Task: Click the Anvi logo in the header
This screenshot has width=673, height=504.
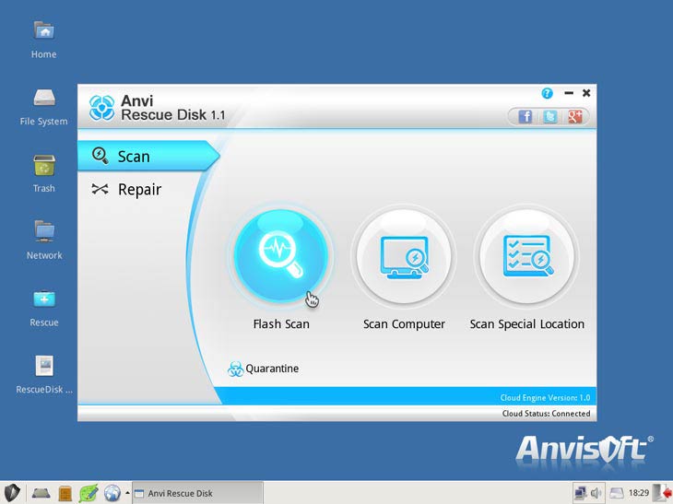Action: click(x=101, y=108)
